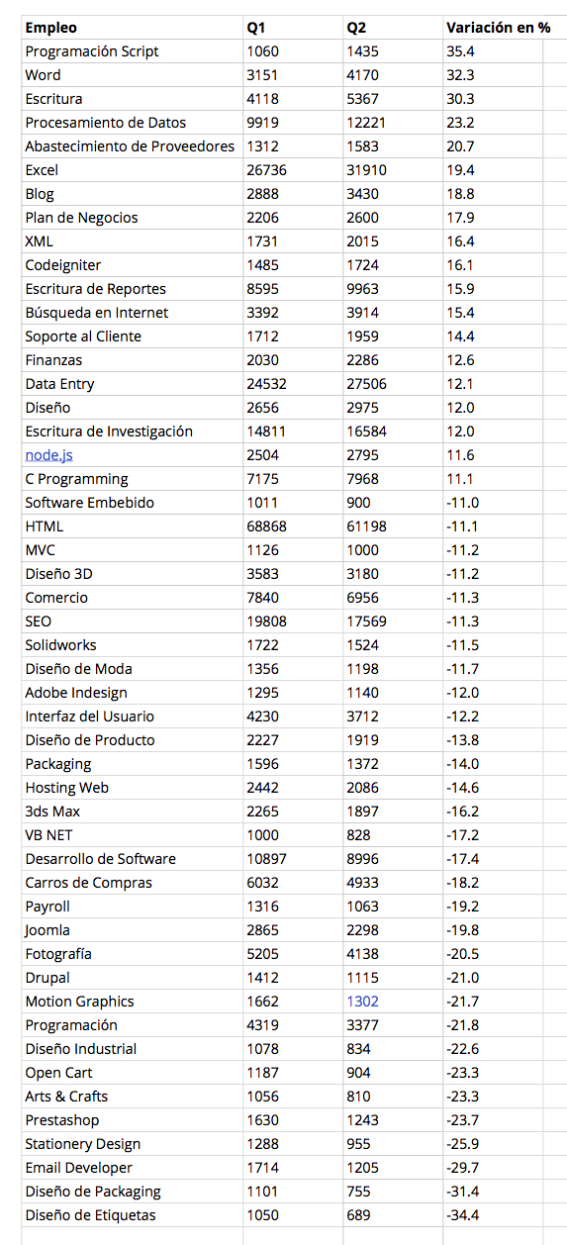
Task: Click the Diseño de Etiquetas cell
Action: click(x=132, y=1215)
